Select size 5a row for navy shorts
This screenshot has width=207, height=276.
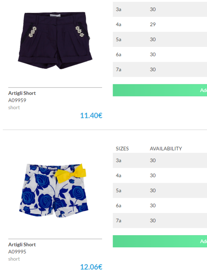pyautogui.click(x=160, y=39)
